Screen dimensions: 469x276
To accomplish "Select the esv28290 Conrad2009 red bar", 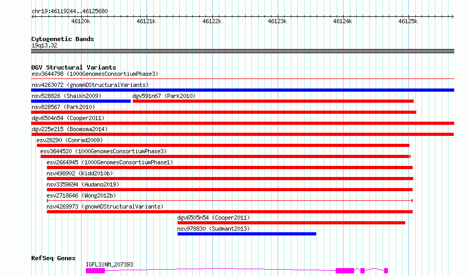I will click(223, 145).
